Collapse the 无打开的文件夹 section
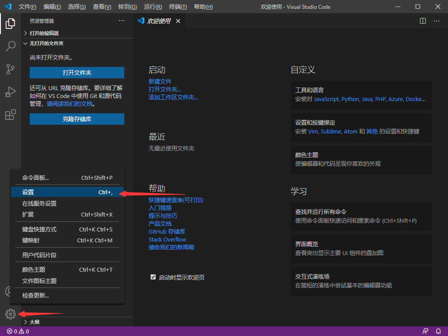The image size is (448, 336). click(77, 43)
